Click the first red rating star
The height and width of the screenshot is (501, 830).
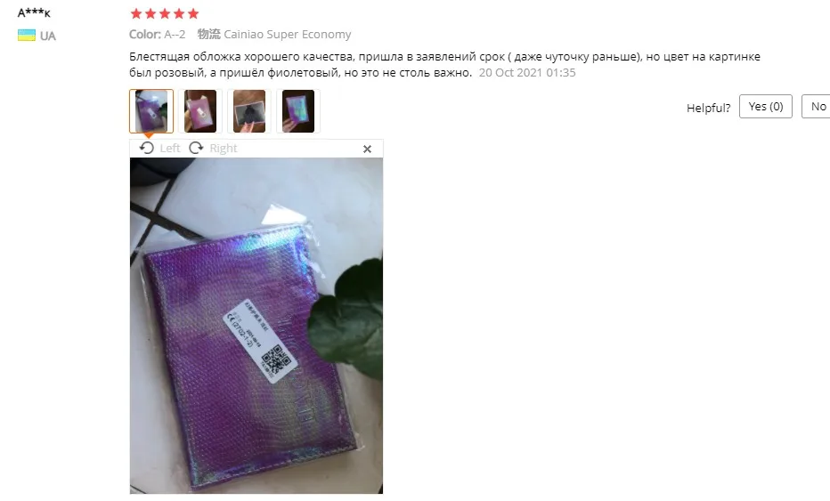(136, 13)
